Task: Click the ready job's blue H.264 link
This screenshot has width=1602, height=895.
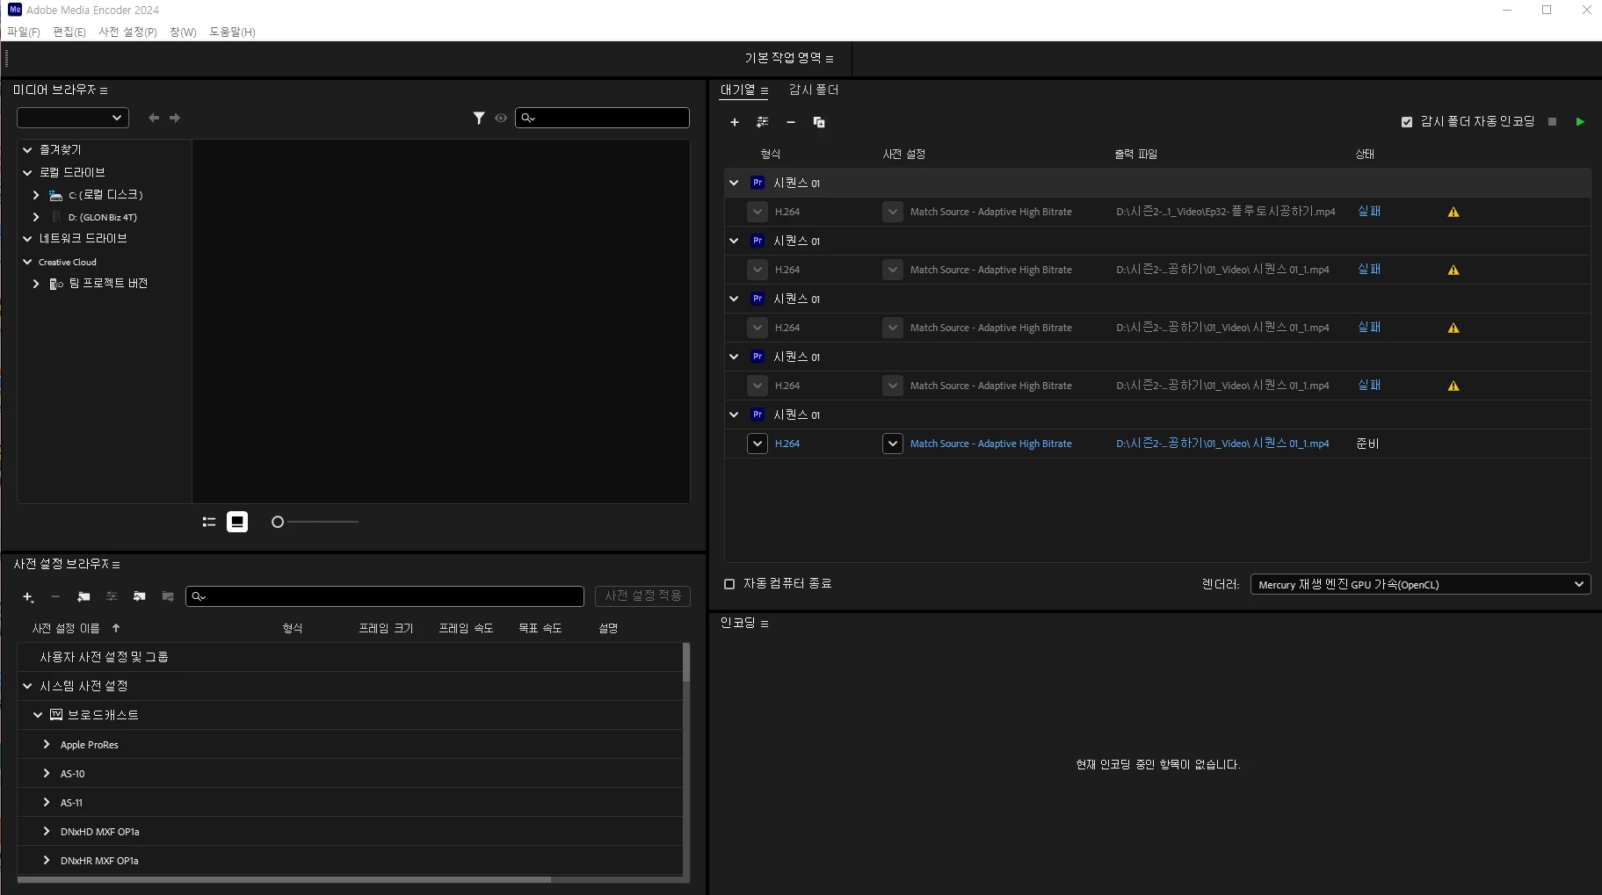Action: (x=787, y=444)
